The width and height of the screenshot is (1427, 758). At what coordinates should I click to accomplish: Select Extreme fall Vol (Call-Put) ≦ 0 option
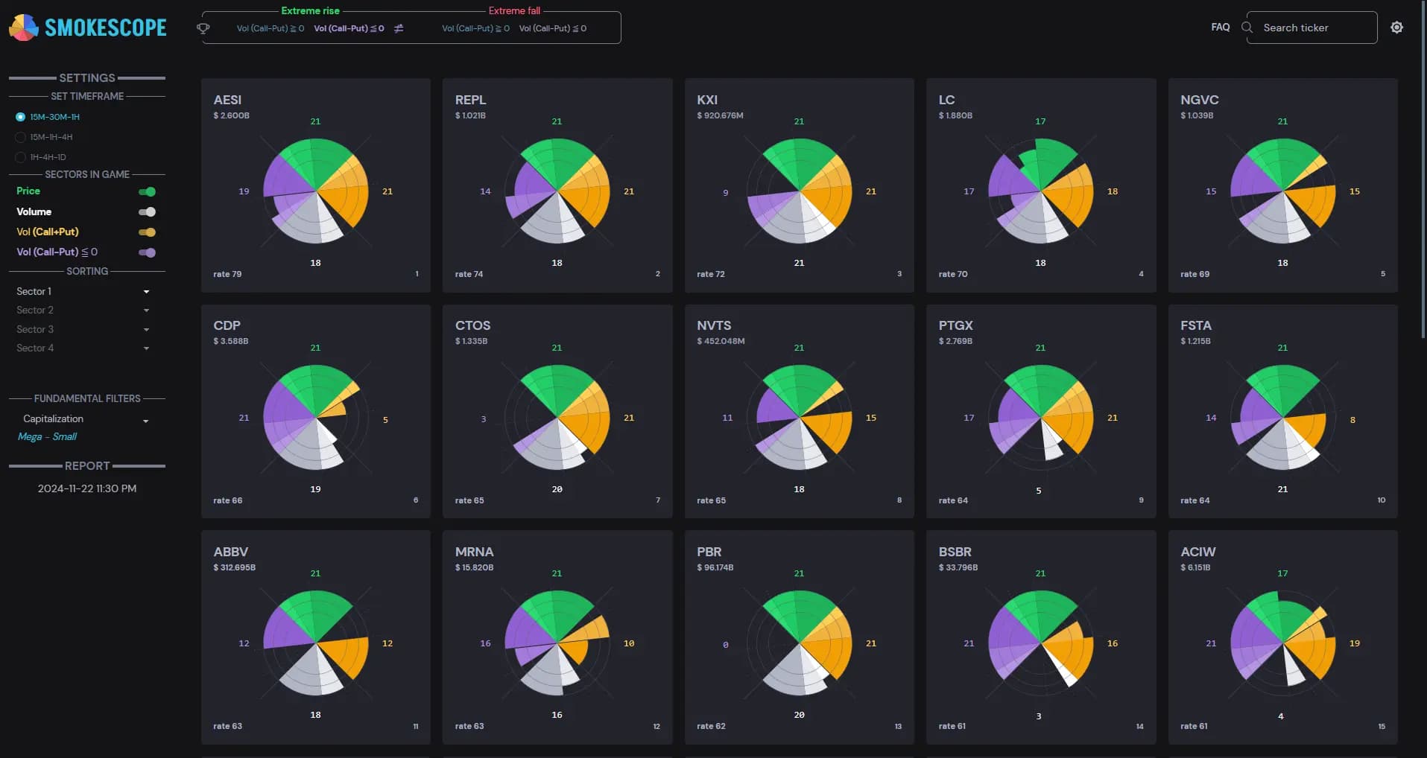[x=553, y=28]
